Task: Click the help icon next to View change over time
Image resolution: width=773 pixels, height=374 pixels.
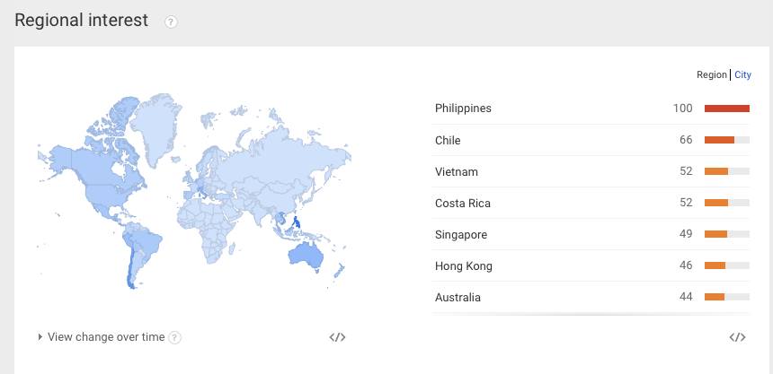Action: (x=175, y=337)
